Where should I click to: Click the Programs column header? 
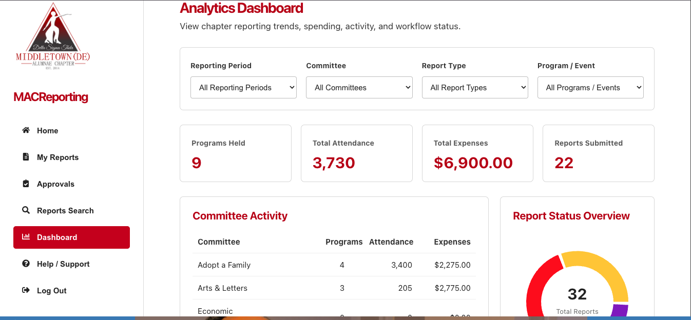point(344,242)
